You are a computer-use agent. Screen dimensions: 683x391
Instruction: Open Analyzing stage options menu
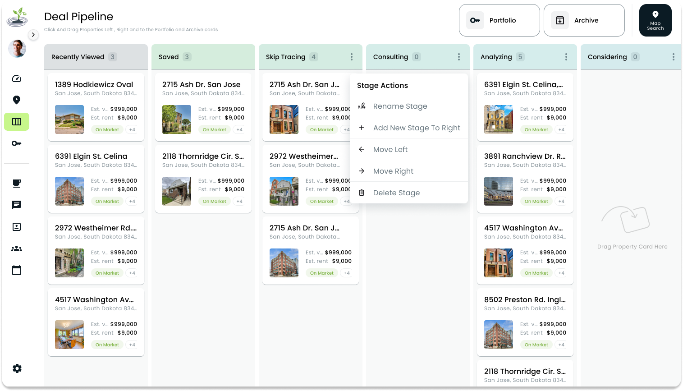click(566, 57)
